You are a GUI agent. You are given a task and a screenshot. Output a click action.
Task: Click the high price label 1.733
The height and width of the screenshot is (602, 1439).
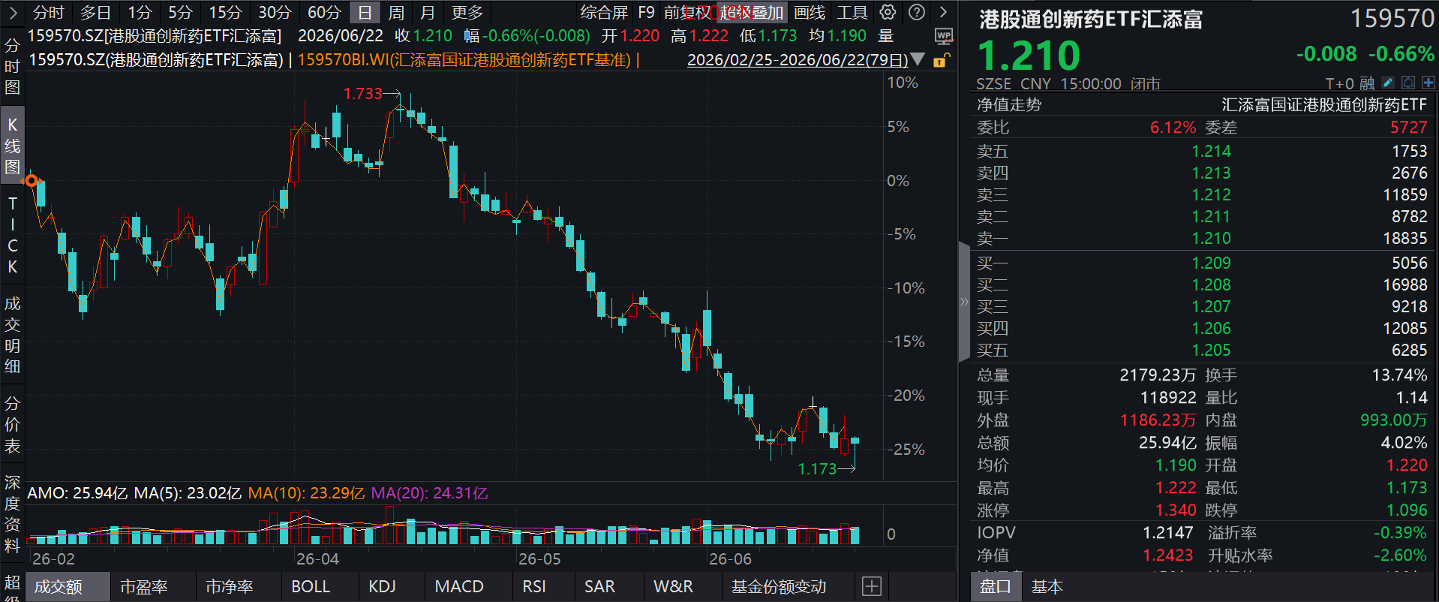click(363, 93)
